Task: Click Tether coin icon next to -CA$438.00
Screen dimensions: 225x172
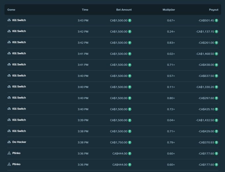Action: [216, 65]
